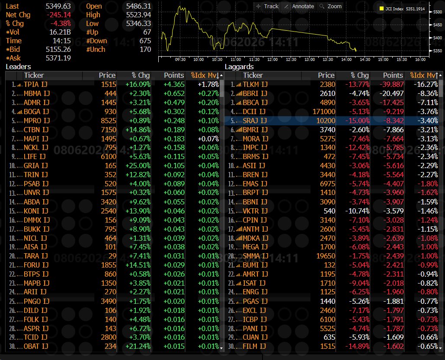Image resolution: width=445 pixels, height=360 pixels.
Task: Click the volume bar icon beside ANTM IJ
Action: 239,229
